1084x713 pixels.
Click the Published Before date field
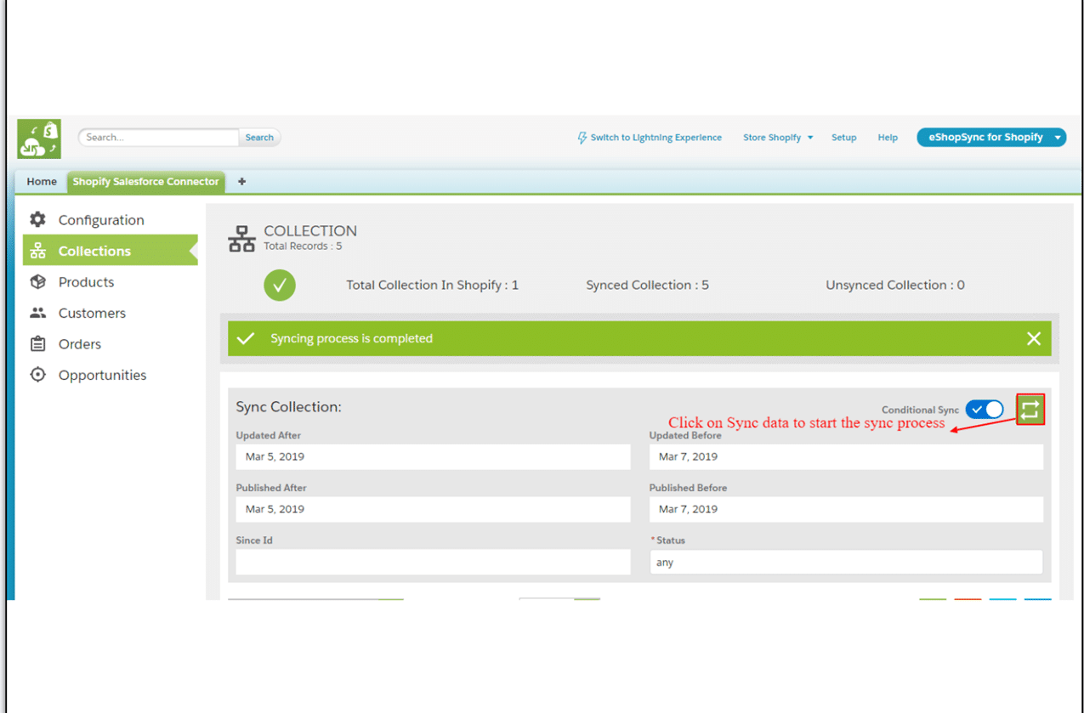tap(846, 509)
